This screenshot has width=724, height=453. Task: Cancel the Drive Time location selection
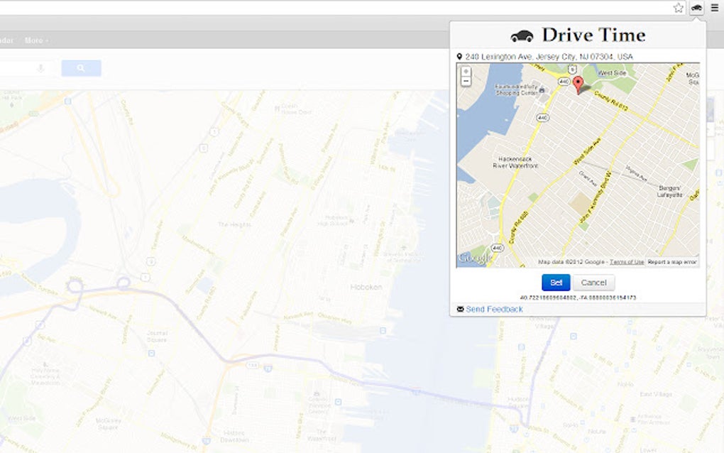593,282
